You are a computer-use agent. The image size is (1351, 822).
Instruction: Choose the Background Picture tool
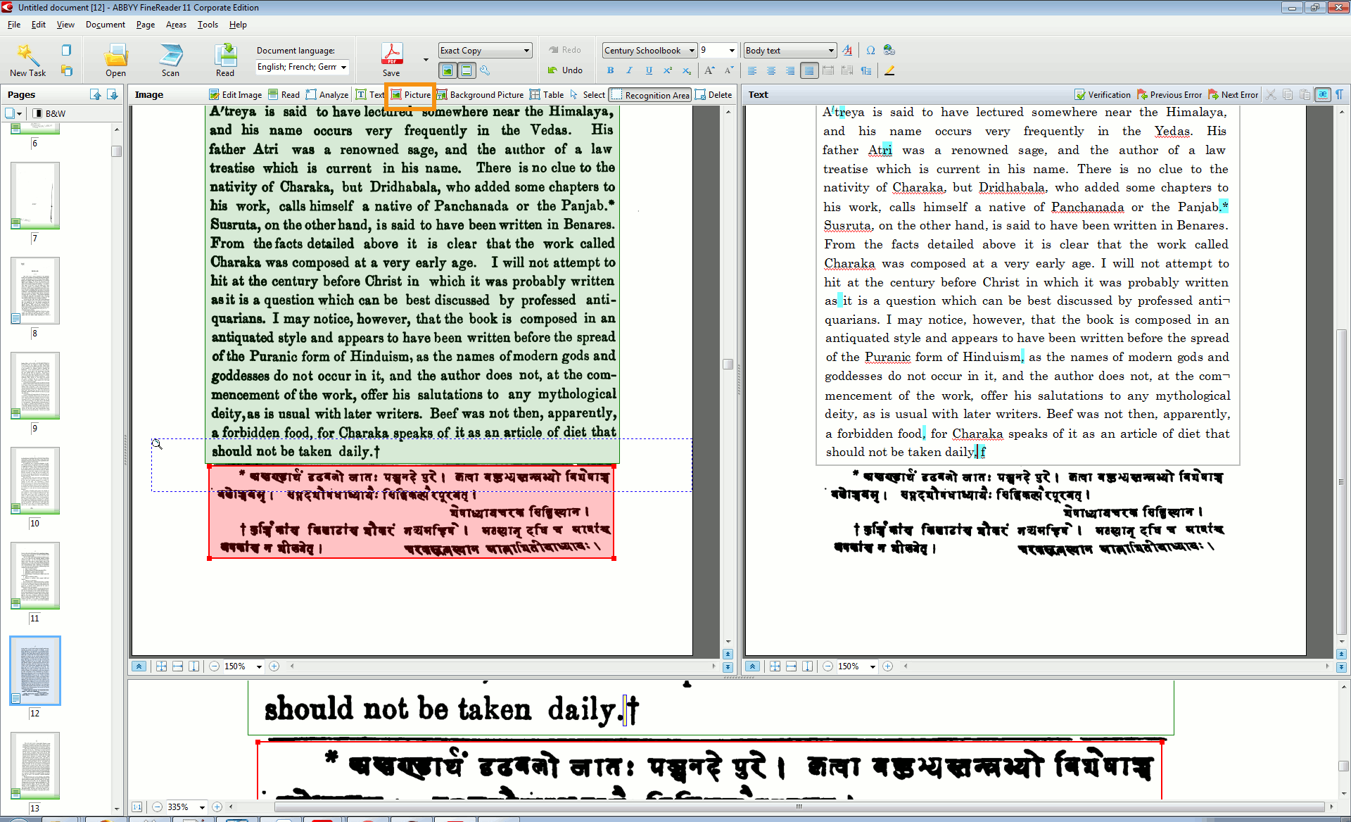[x=480, y=94]
